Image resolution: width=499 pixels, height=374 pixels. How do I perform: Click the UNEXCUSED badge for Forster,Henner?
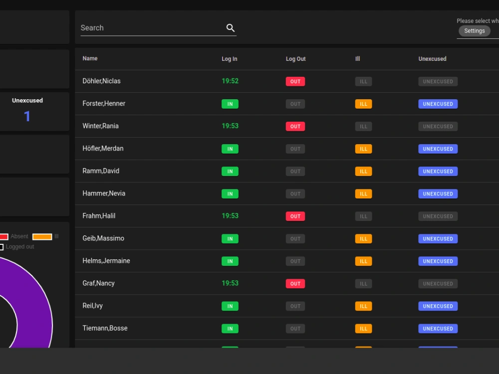click(x=438, y=104)
